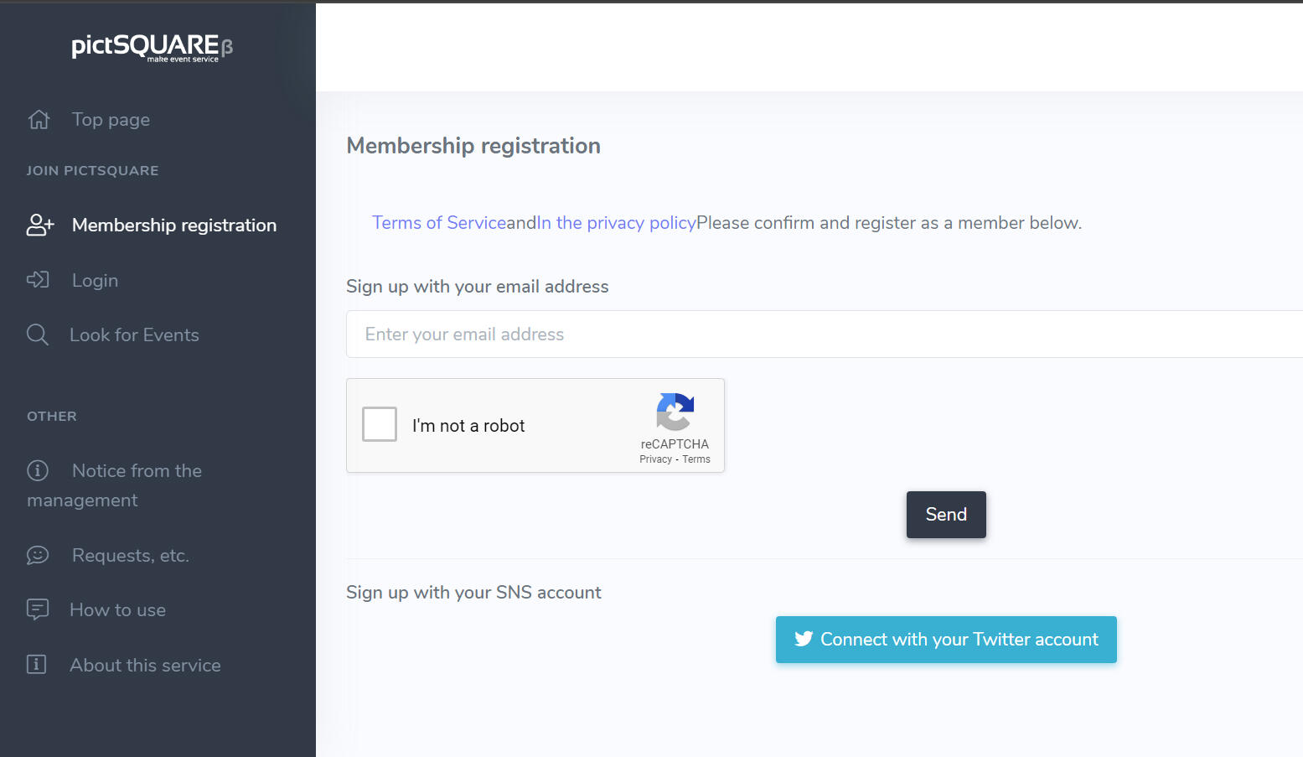Screen dimensions: 1303x757
Task: Click the message icon for How to use
Action: point(38,609)
